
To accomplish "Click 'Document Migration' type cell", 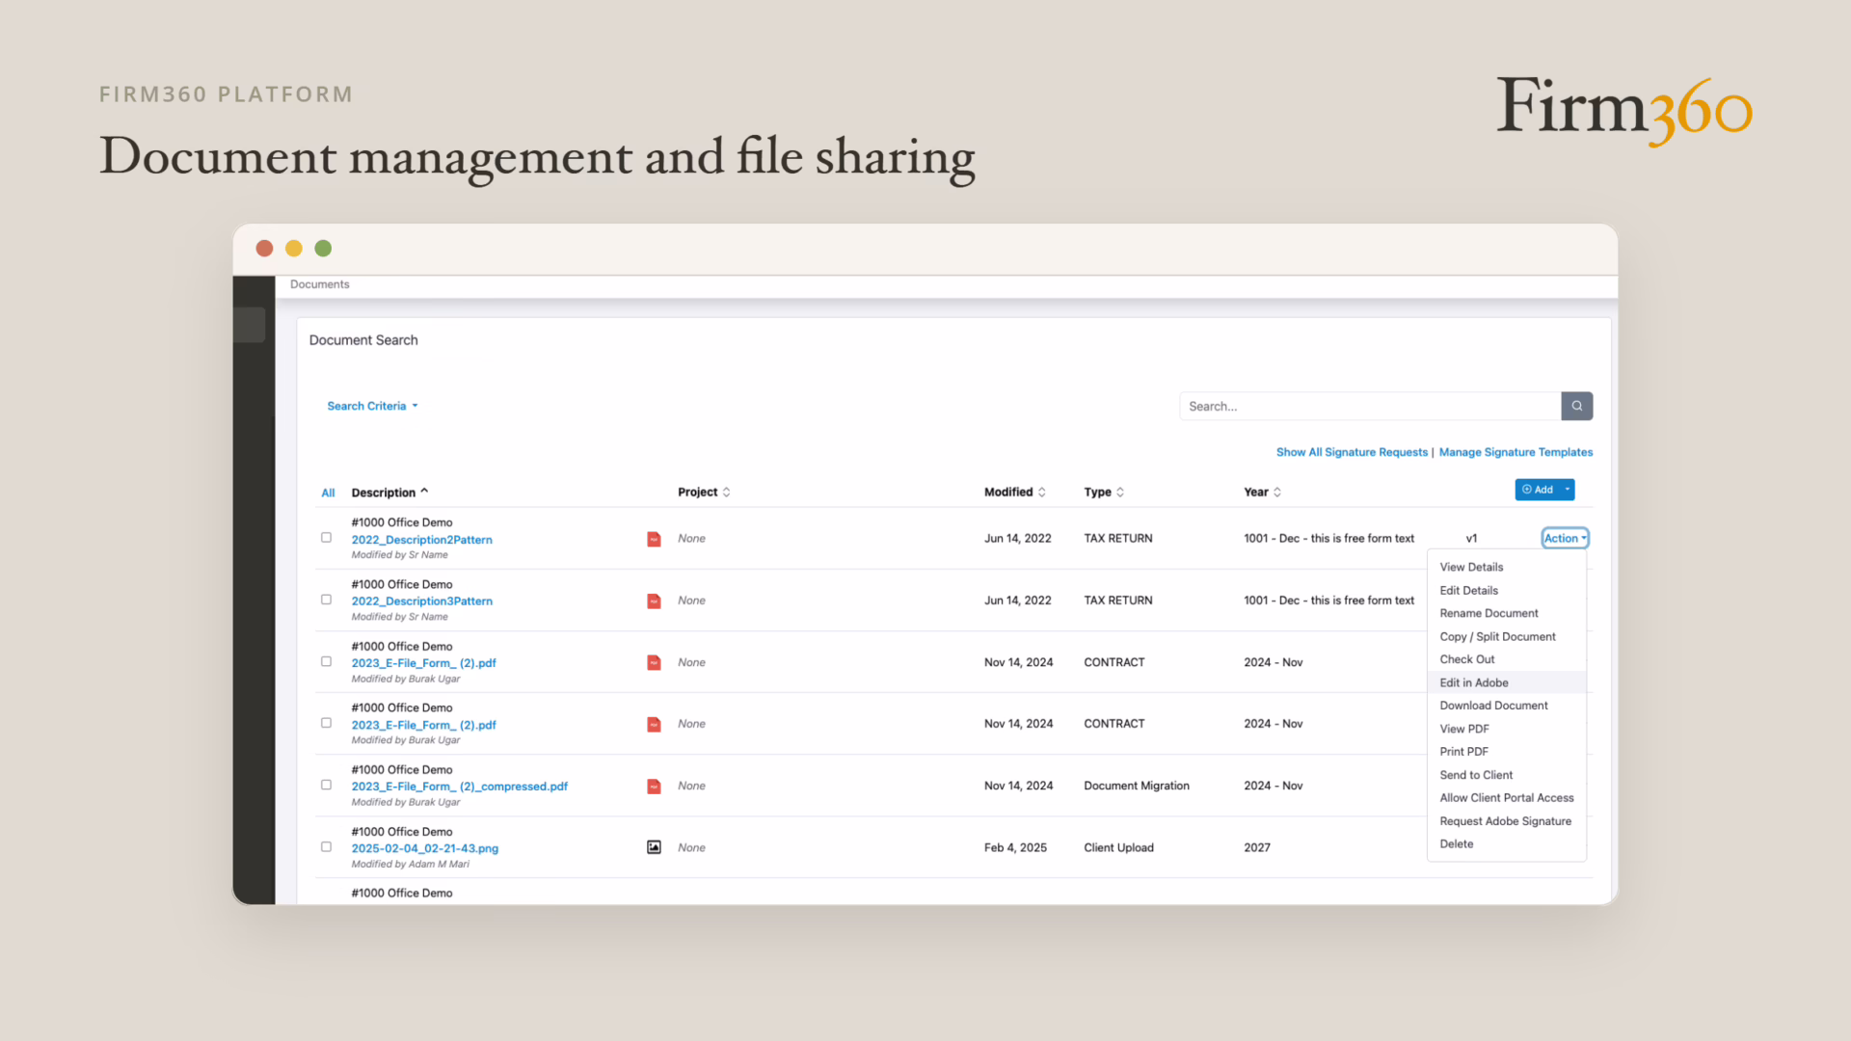I will pyautogui.click(x=1136, y=786).
